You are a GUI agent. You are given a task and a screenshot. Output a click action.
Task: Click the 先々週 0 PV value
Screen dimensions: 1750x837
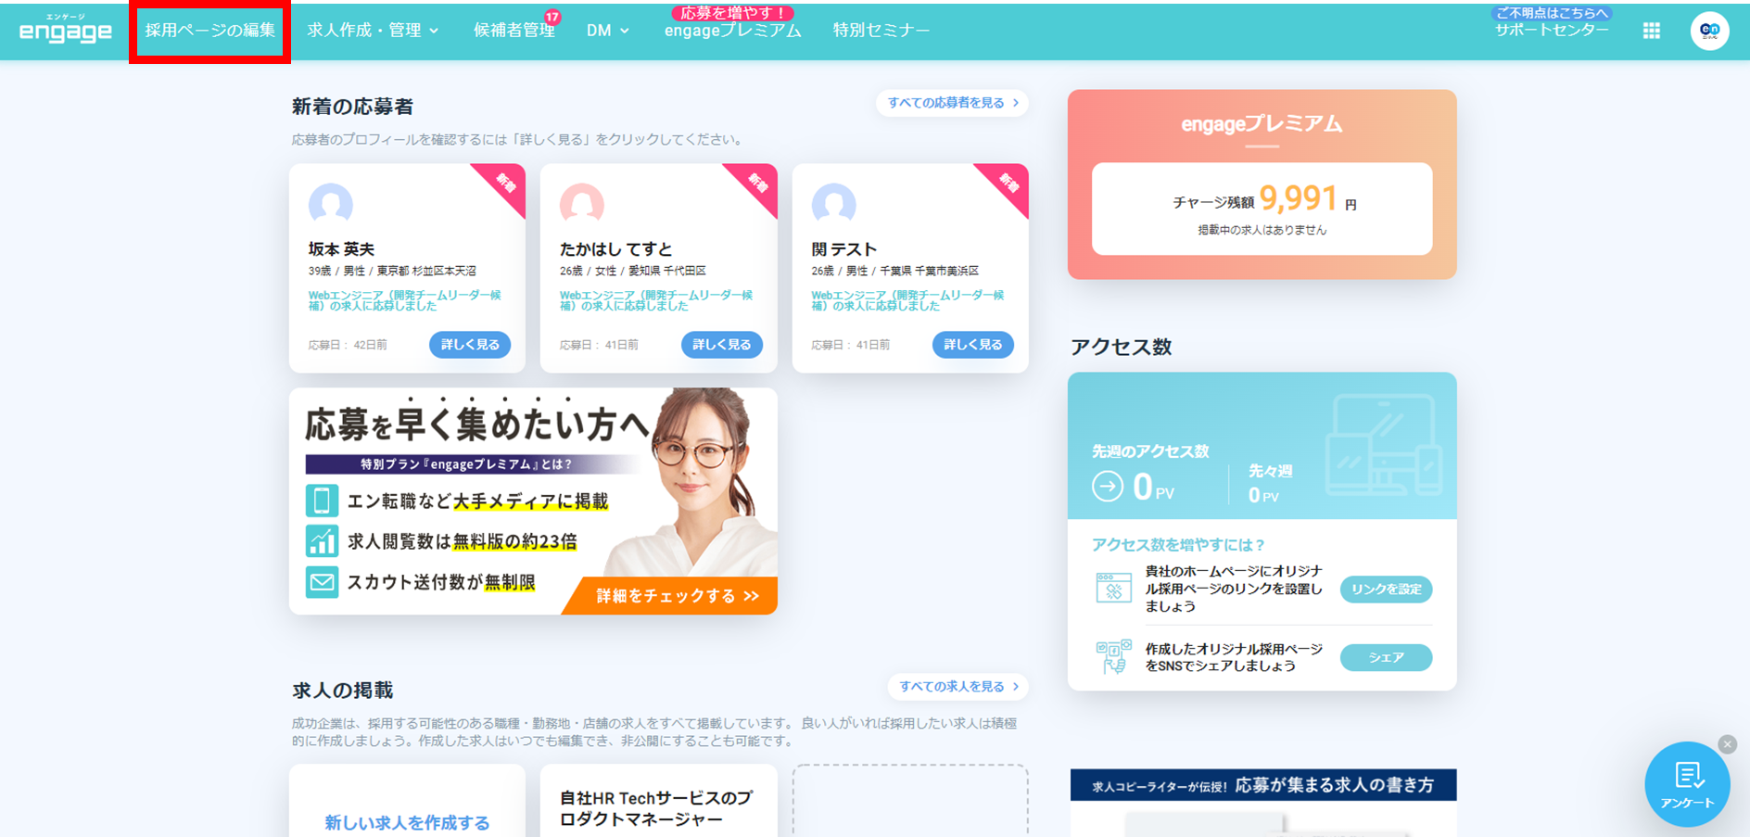click(x=1263, y=495)
